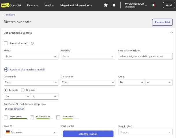Click the Buon prezzo rating bar

[71, 119]
